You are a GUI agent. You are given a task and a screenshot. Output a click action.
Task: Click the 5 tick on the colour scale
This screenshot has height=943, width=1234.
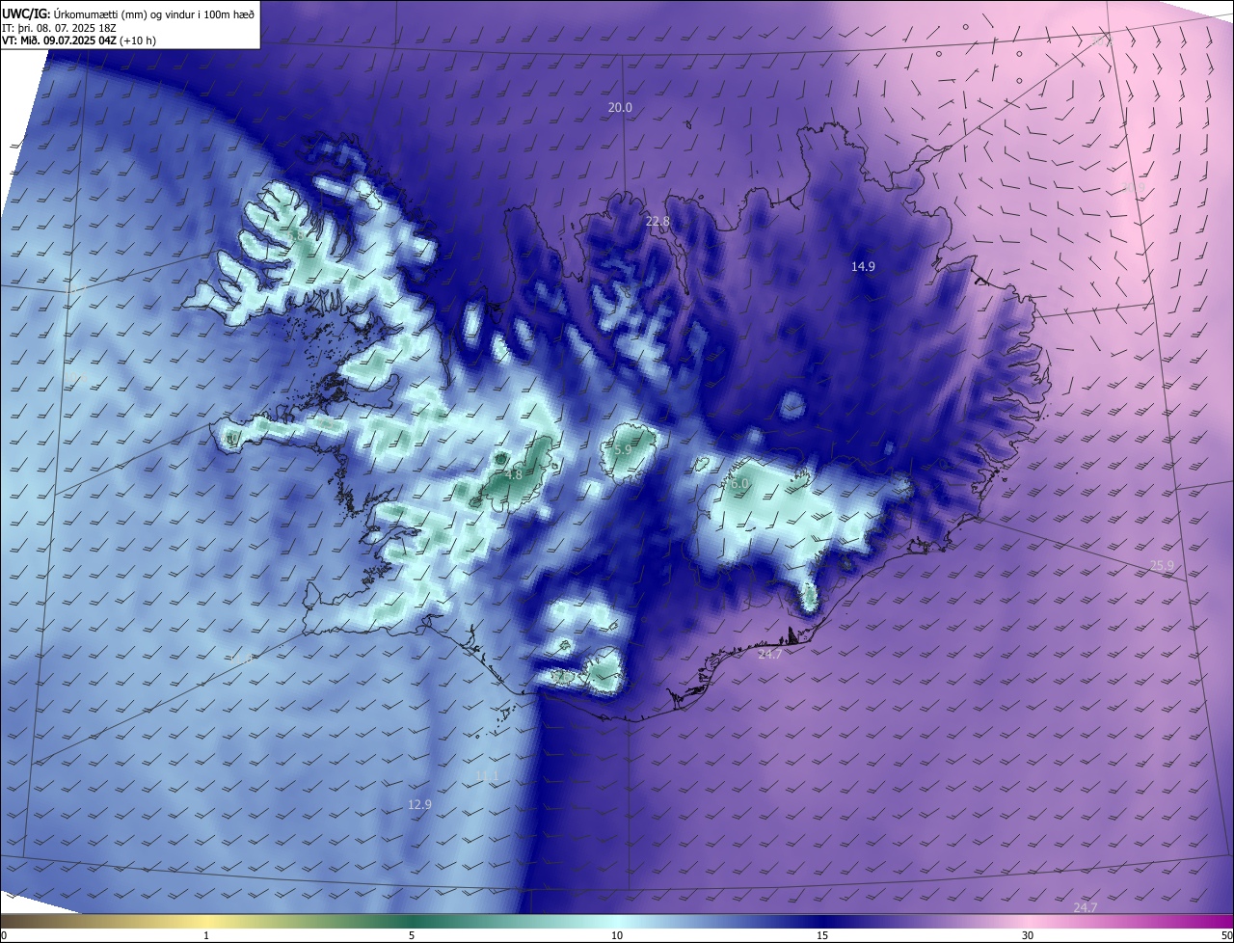[412, 935]
